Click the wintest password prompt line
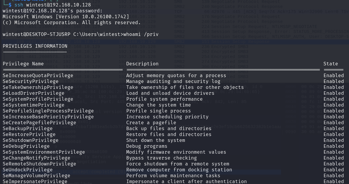 point(52,11)
